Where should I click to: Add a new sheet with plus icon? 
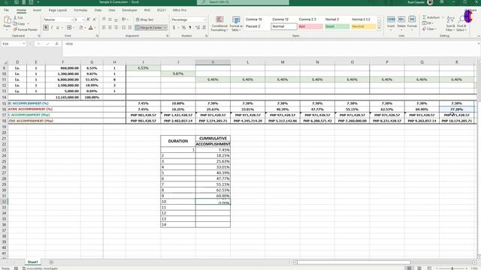click(x=51, y=262)
